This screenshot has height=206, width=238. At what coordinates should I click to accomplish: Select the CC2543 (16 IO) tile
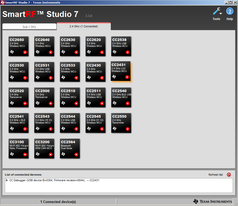tap(44, 123)
